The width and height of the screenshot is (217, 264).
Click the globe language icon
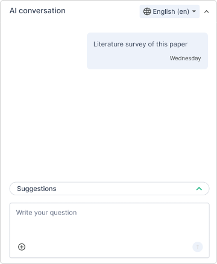[147, 11]
